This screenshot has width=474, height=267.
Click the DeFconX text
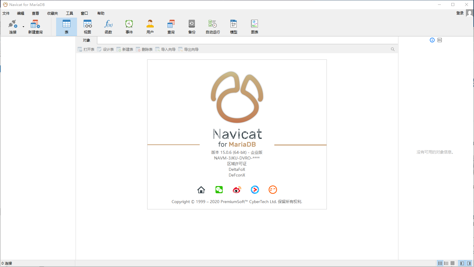237,175
